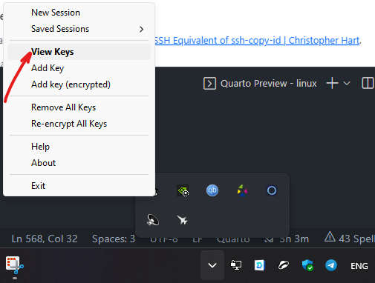Click the airplane tray icon
The height and width of the screenshot is (283, 375).
pyautogui.click(x=183, y=220)
